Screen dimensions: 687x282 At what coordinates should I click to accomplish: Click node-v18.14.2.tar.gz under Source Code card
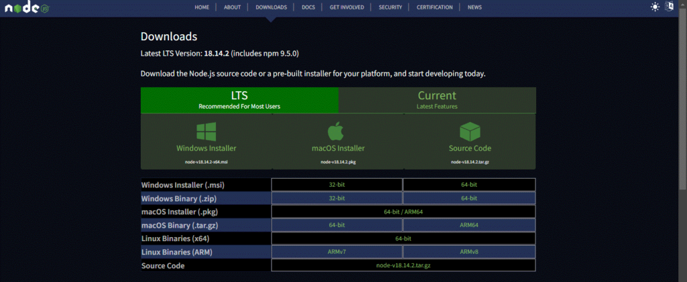pos(470,162)
